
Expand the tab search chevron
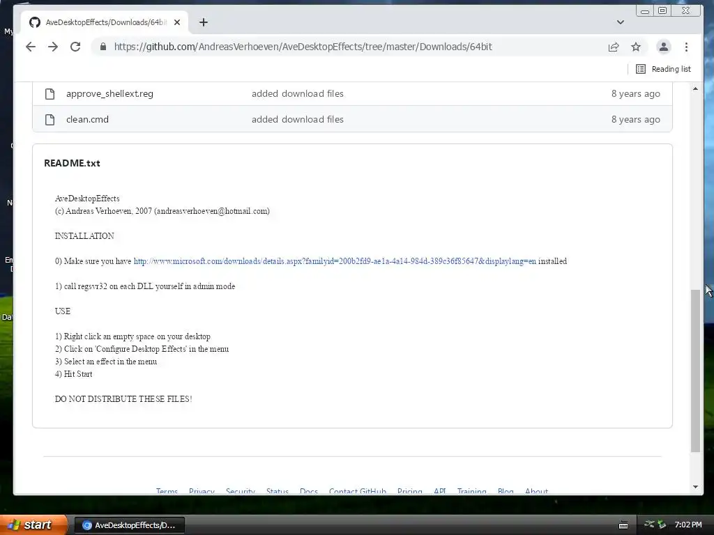pyautogui.click(x=620, y=22)
